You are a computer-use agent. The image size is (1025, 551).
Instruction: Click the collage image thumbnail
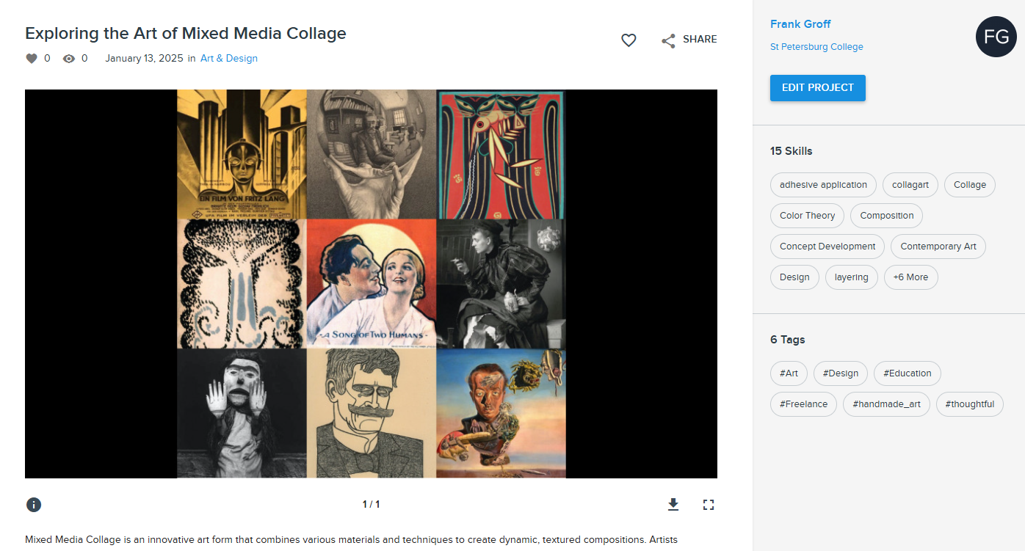coord(371,284)
